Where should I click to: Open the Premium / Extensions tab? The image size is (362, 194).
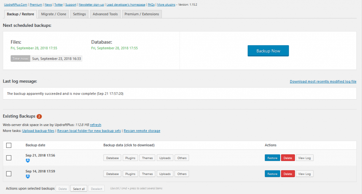tap(142, 14)
